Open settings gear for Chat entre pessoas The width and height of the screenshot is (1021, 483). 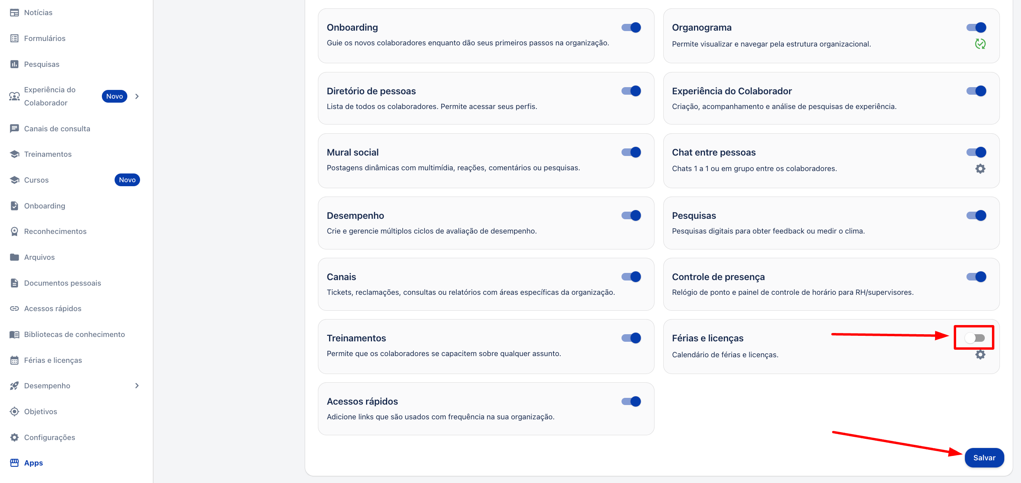pyautogui.click(x=980, y=169)
